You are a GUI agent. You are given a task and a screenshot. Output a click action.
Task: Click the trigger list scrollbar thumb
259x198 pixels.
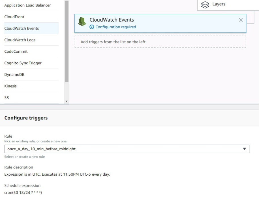tap(67, 41)
